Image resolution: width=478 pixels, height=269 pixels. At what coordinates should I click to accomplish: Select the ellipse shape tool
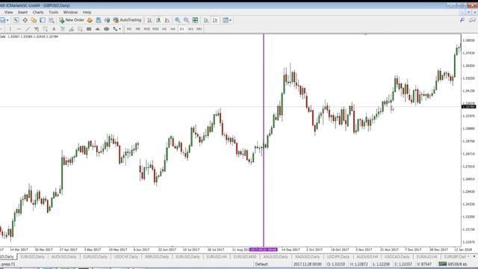pos(106,29)
